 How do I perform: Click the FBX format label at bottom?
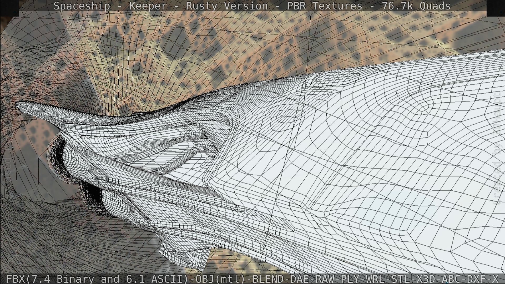(16, 279)
